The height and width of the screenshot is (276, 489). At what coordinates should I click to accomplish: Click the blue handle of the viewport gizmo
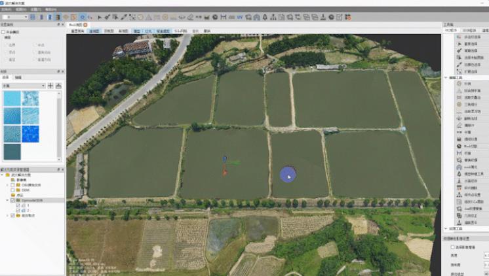coord(225,160)
